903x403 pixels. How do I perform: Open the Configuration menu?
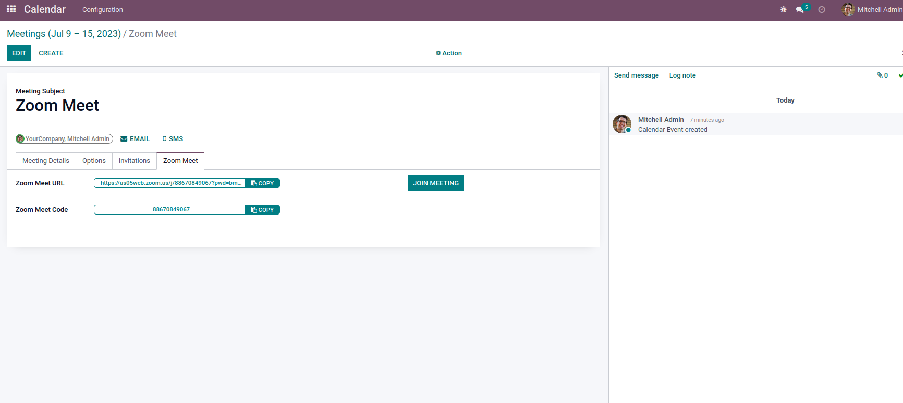pos(103,10)
